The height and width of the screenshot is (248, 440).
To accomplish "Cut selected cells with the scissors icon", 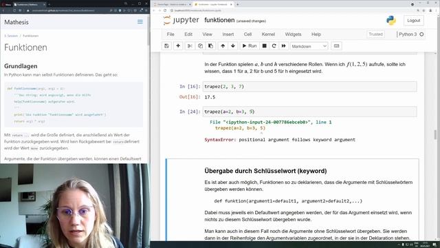I will (x=190, y=46).
